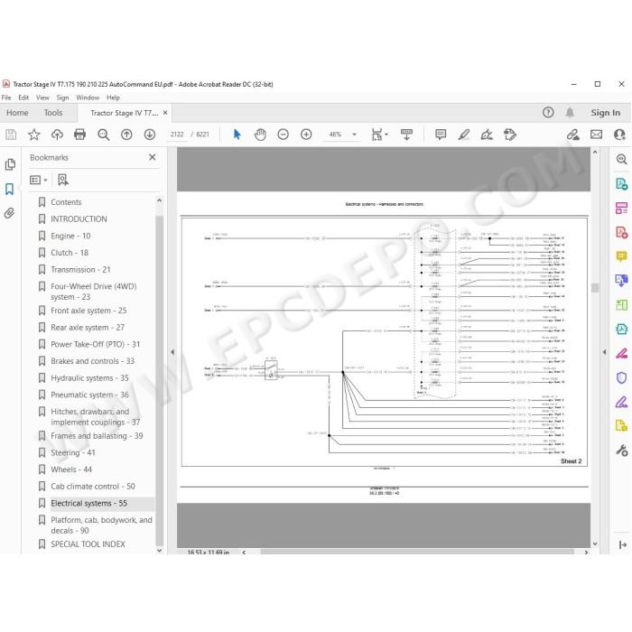The image size is (632, 632).
Task: Switch to the Home tab
Action: click(17, 113)
